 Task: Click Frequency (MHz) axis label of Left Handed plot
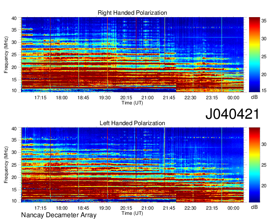pos(6,165)
